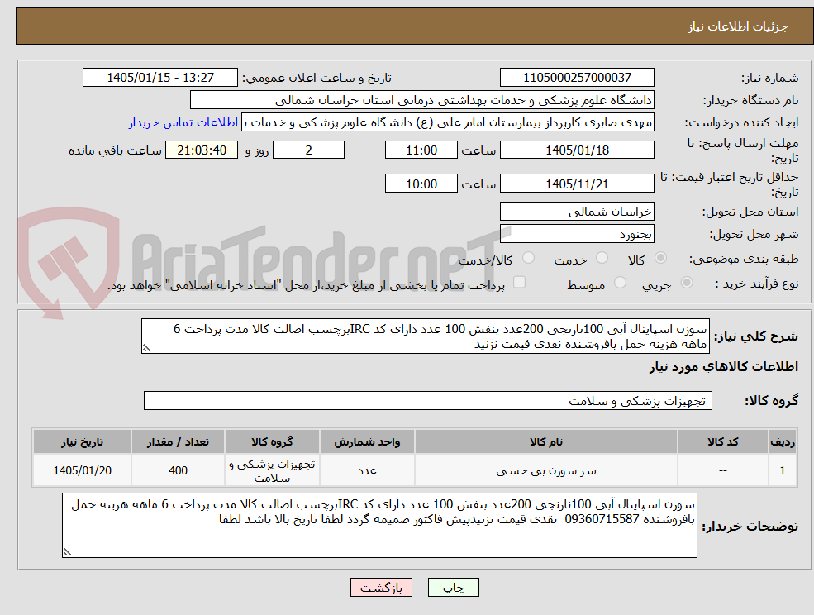Viewport: 814px width, 615px height.
Task: Click the delivery province field خراسان شمالی
Action: pos(577,212)
